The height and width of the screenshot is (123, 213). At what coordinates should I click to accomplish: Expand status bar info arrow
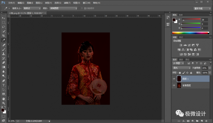[49, 121]
